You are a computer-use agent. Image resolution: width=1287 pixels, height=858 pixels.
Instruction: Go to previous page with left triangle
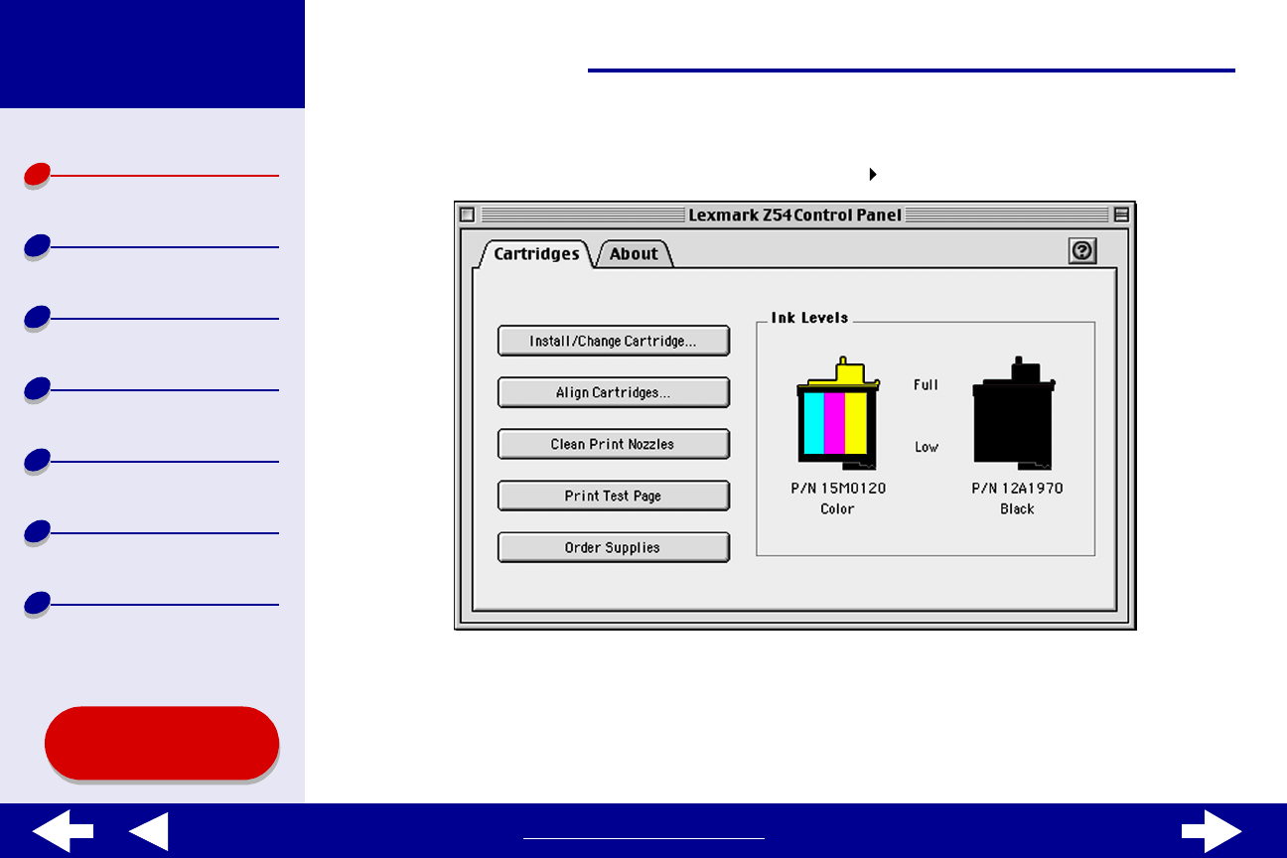[x=149, y=831]
